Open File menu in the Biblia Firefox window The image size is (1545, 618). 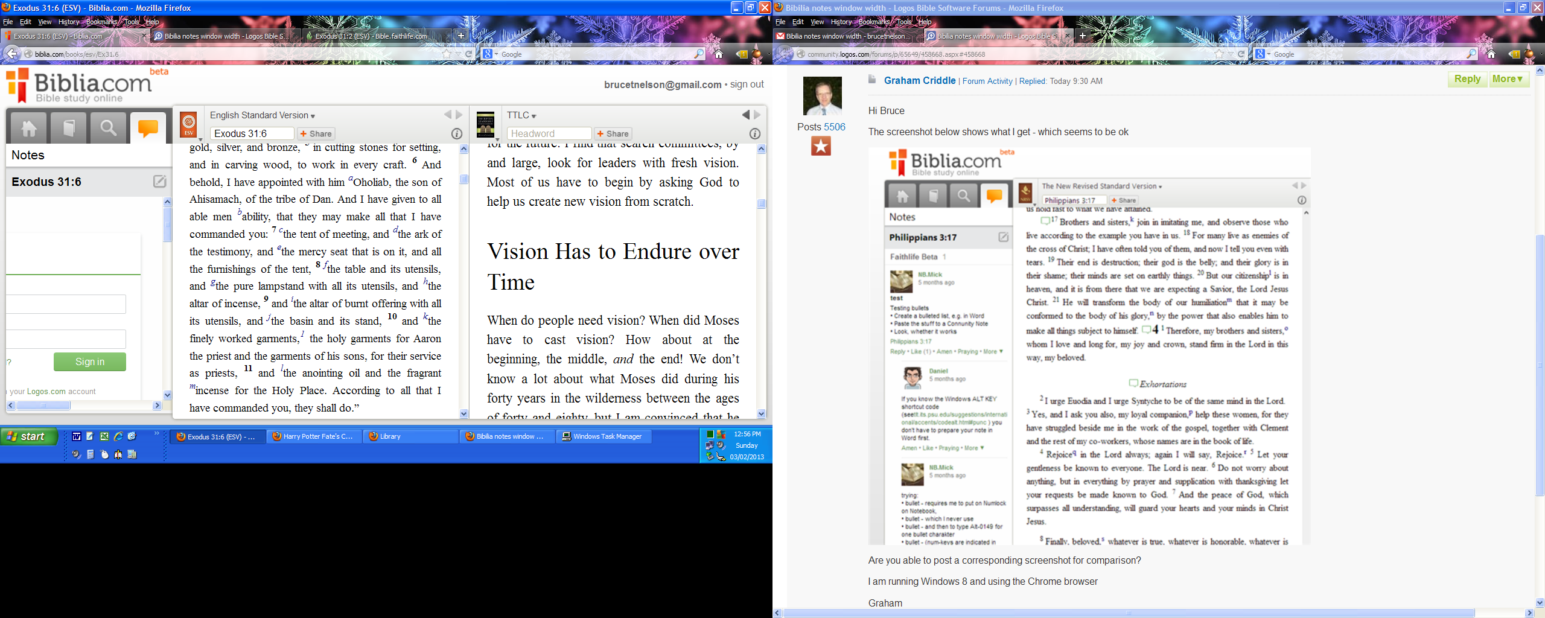pos(8,22)
